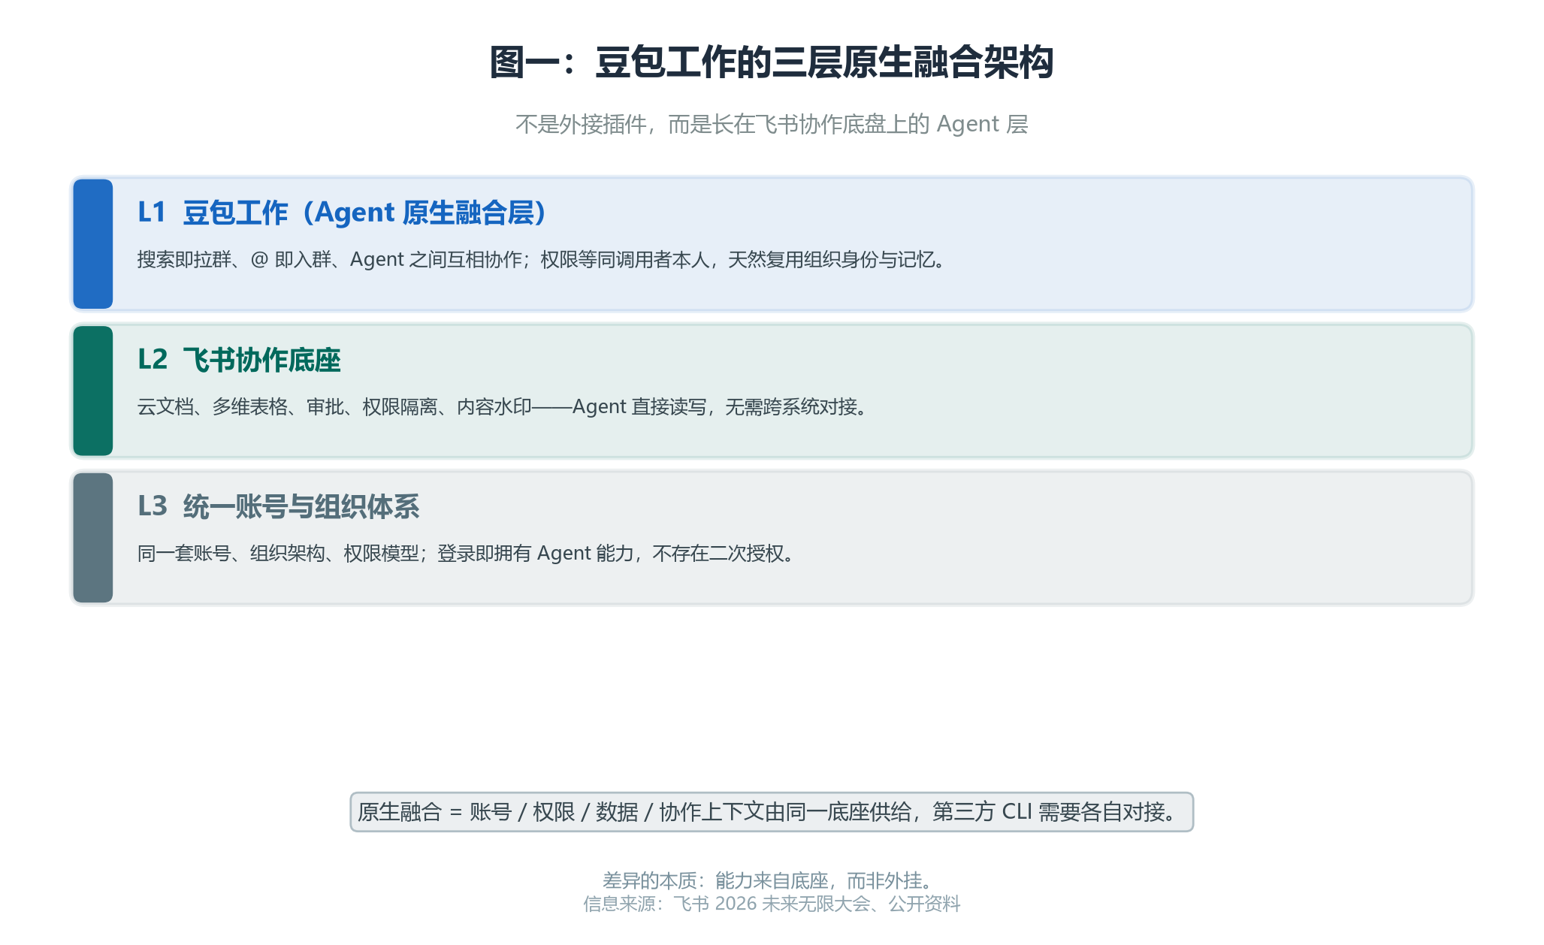1544x945 pixels.
Task: Click the source line 信息来源：飞书 2026 未来无限大会
Action: tap(772, 904)
